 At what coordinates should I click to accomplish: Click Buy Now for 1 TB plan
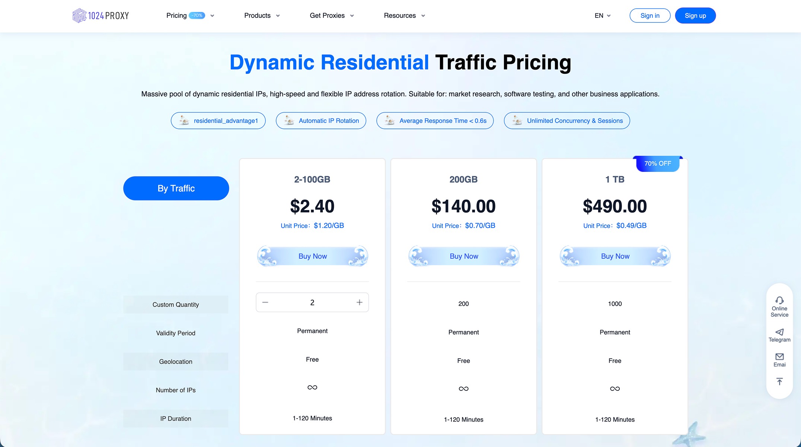click(615, 256)
